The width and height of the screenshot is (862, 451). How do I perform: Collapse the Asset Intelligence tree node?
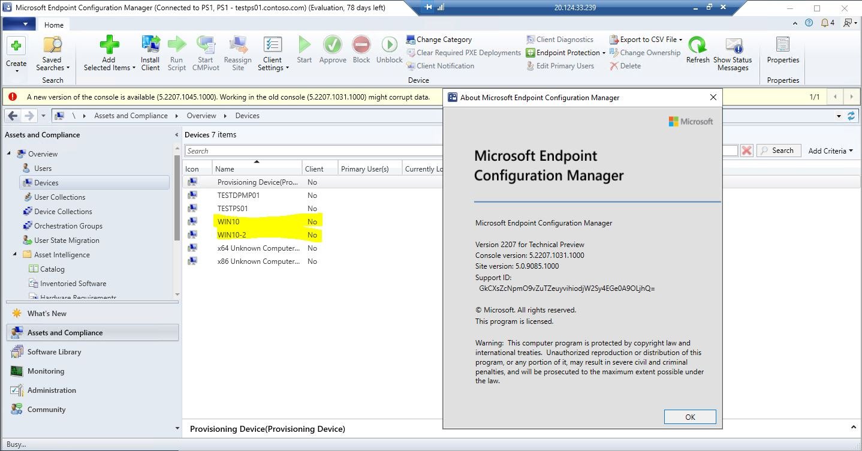(14, 255)
